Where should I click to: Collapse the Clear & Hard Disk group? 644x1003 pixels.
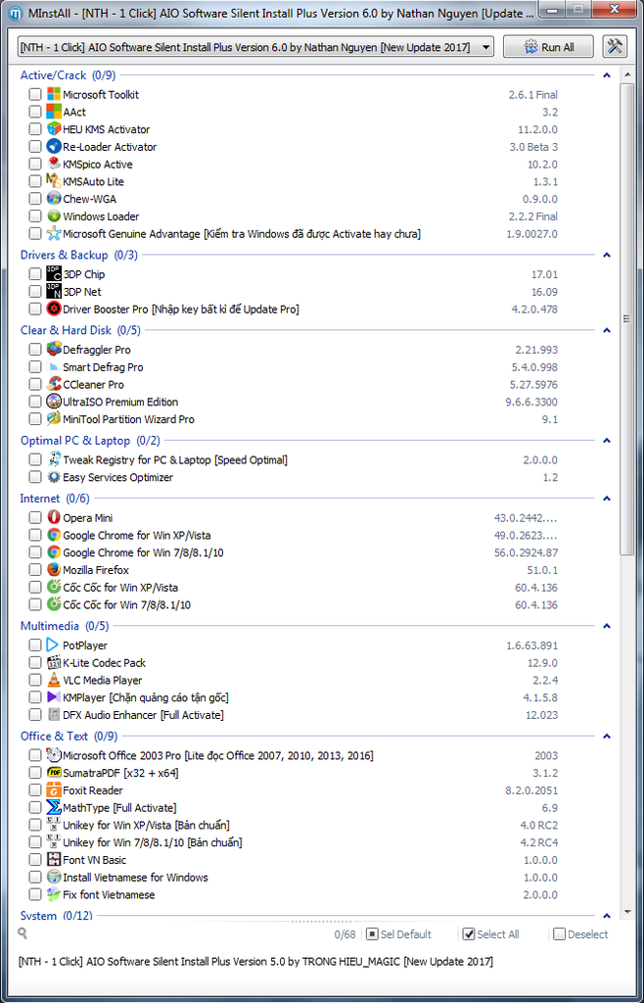click(x=607, y=331)
